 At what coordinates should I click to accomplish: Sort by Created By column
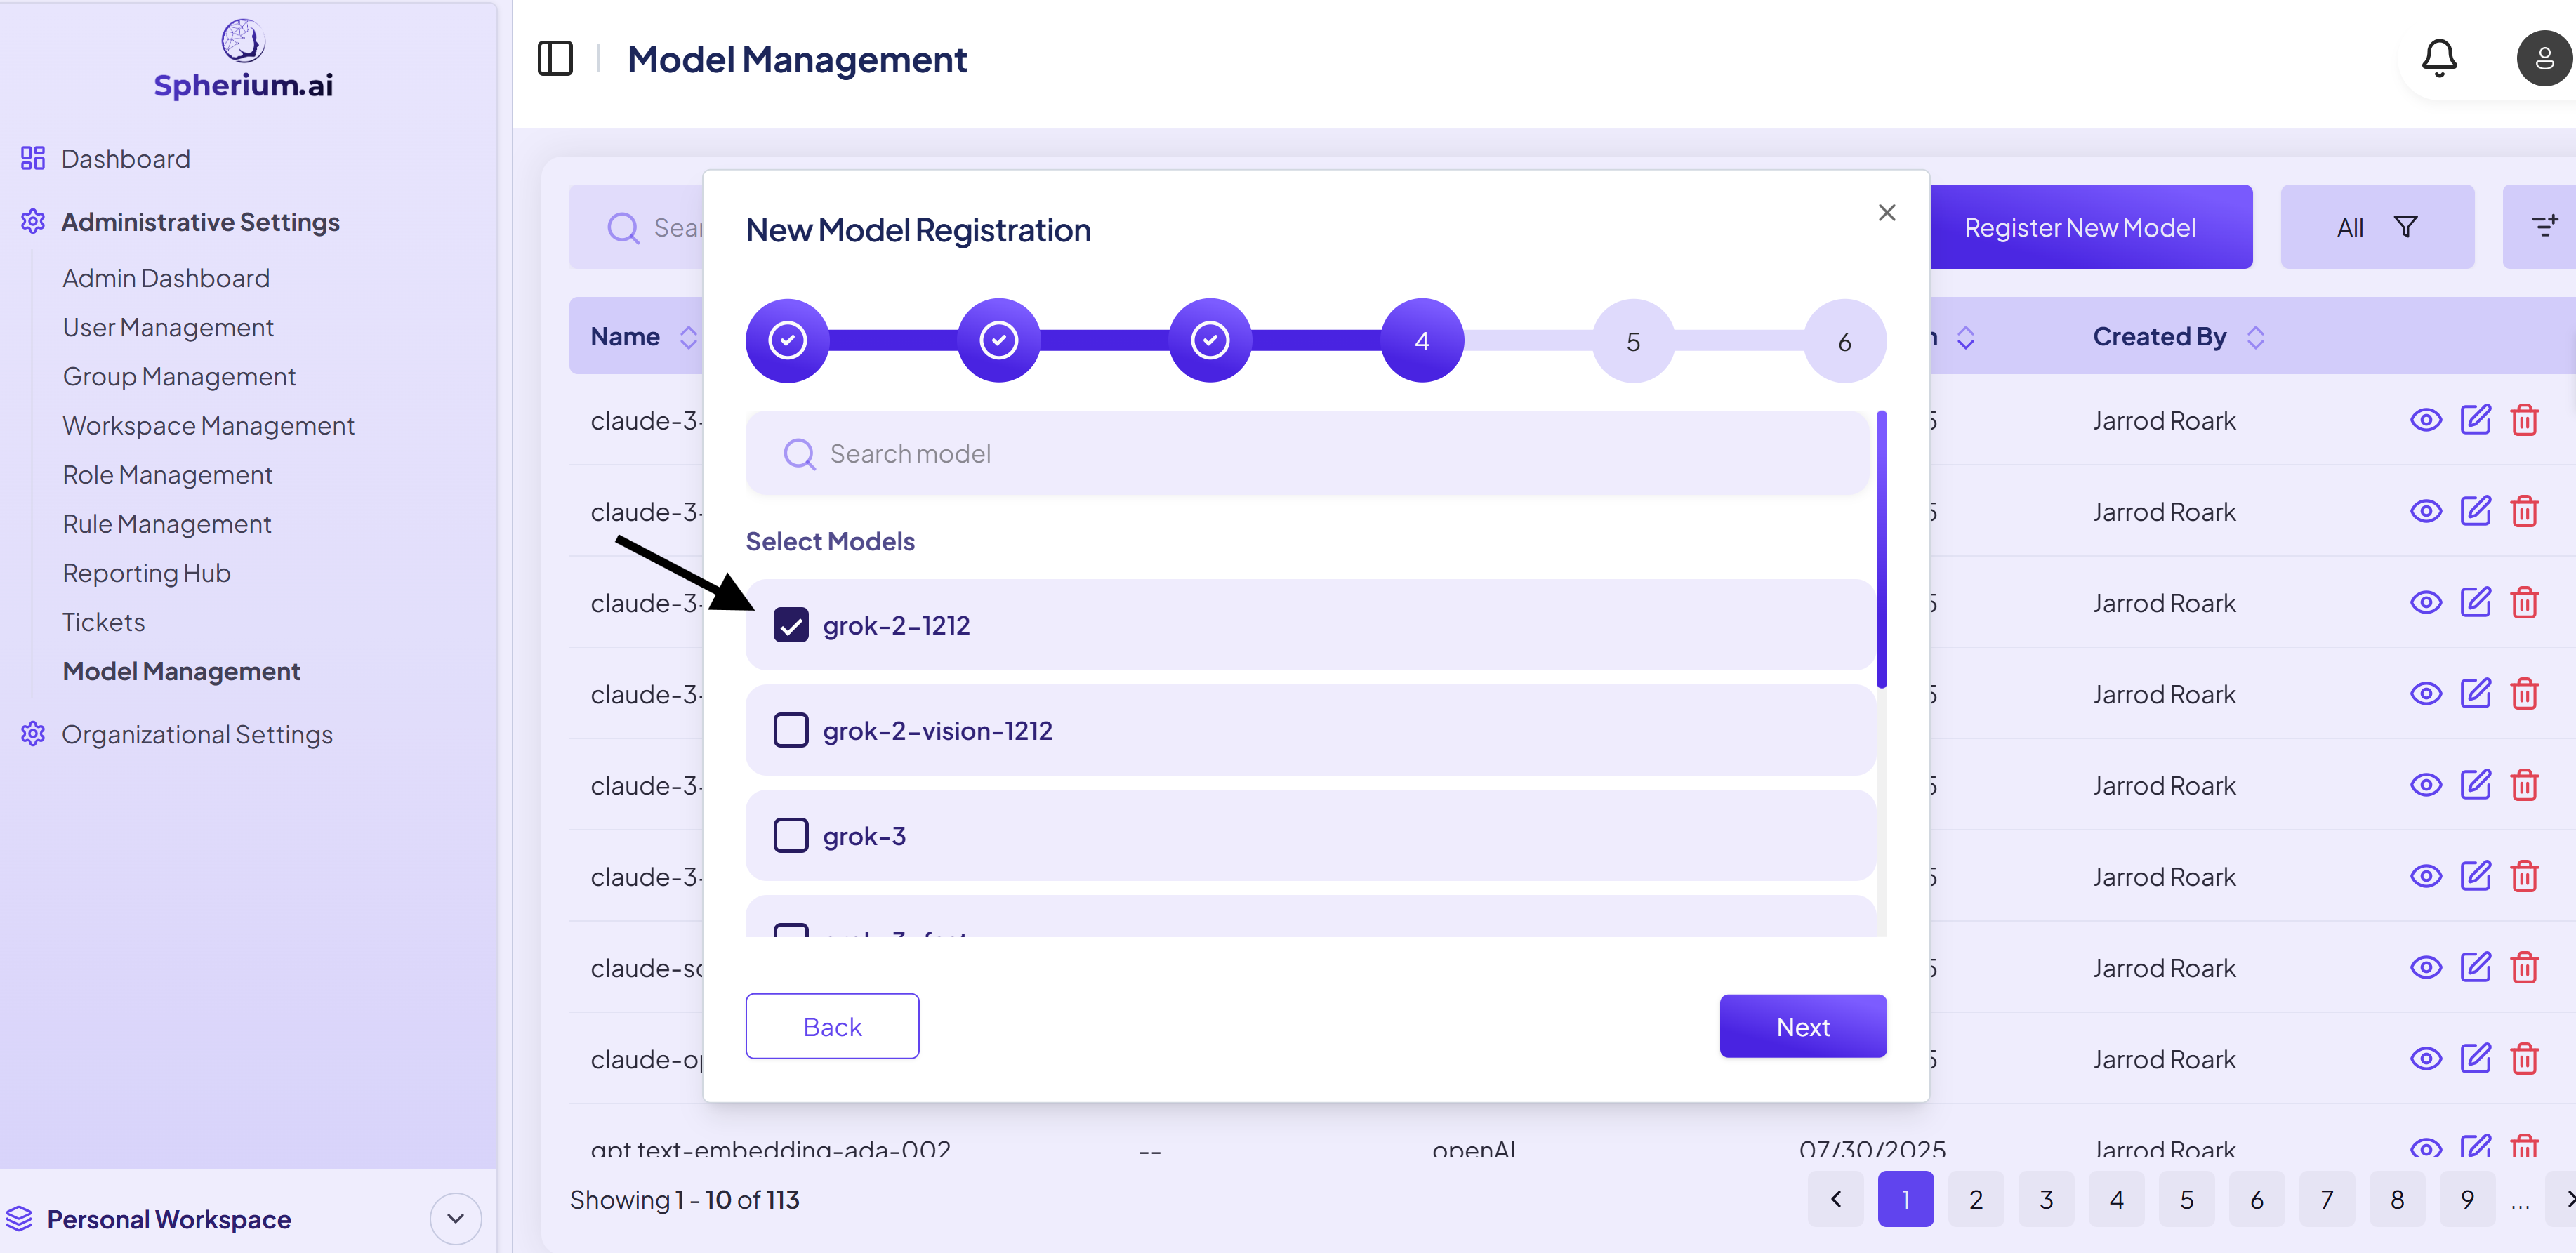(2254, 337)
